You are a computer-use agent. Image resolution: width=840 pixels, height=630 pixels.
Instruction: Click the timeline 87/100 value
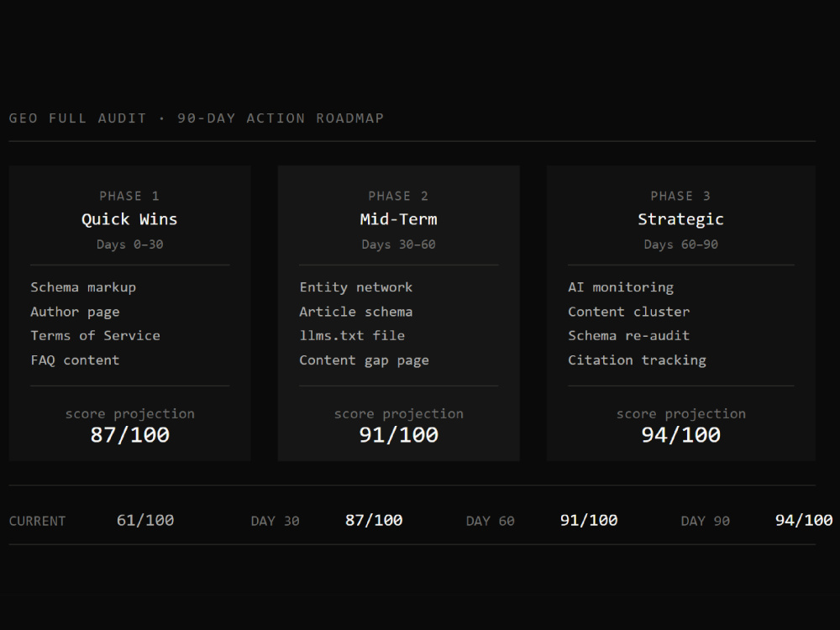[374, 520]
